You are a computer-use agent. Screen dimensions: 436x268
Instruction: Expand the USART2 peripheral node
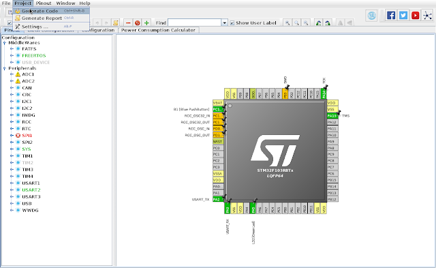click(x=12, y=190)
